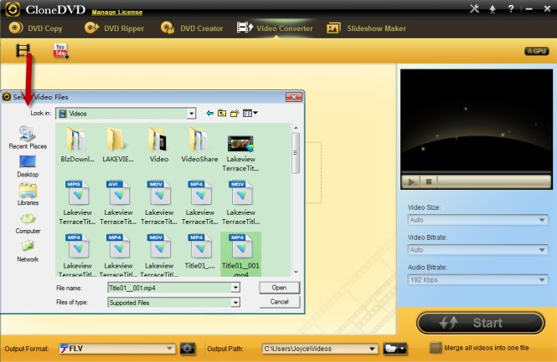Select the MPG Lakeview file
Image resolution: width=557 pixels, height=362 pixels.
point(77,203)
